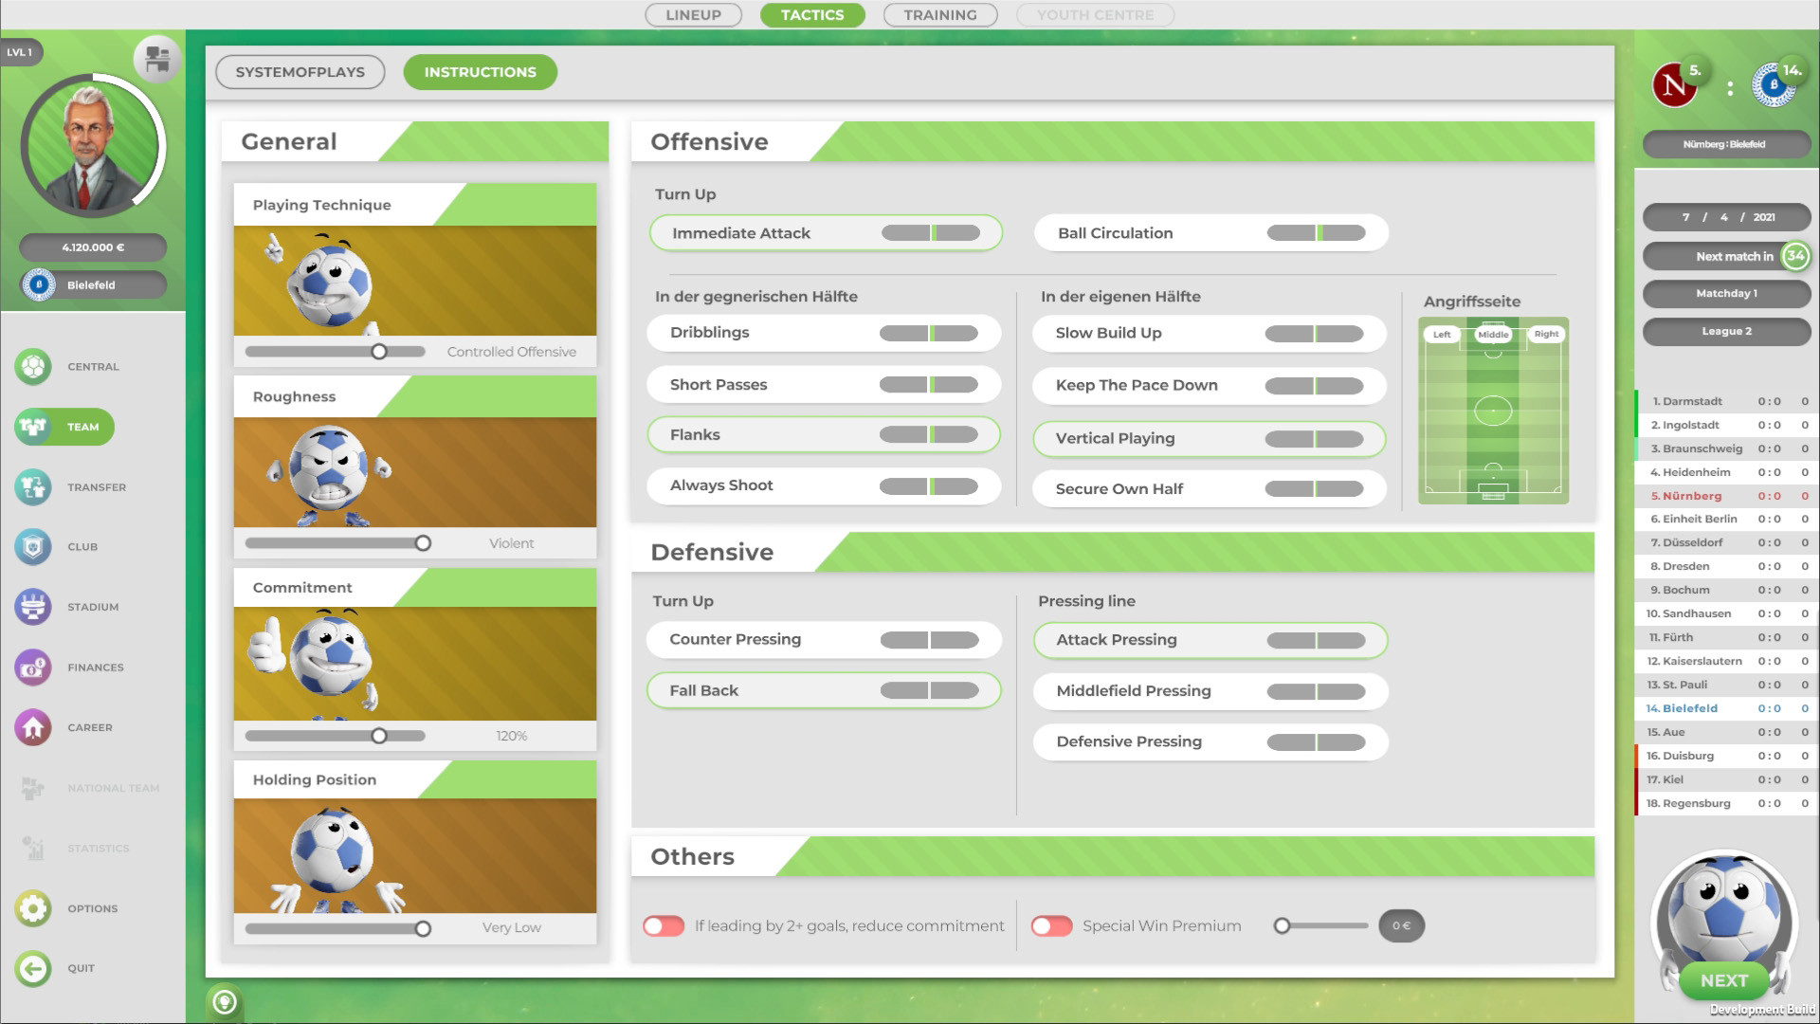1820x1024 pixels.
Task: Select Bielefeld row in league table
Action: click(1725, 708)
